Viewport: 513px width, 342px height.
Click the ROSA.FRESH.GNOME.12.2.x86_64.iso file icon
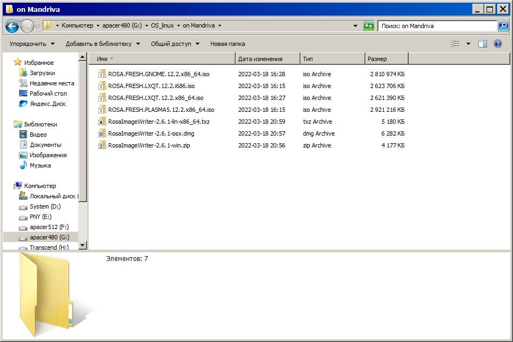(102, 74)
